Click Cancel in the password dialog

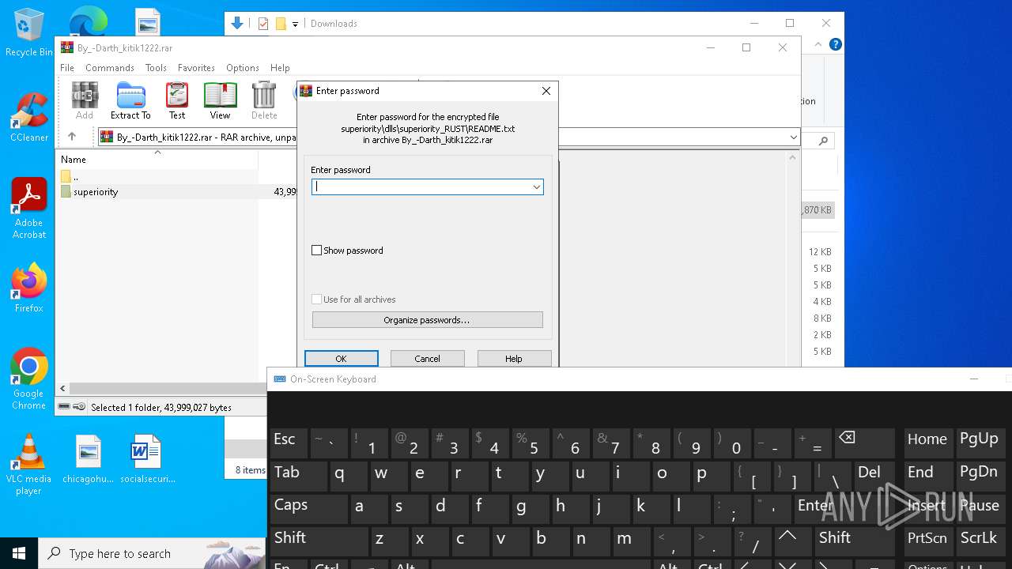[x=428, y=359]
